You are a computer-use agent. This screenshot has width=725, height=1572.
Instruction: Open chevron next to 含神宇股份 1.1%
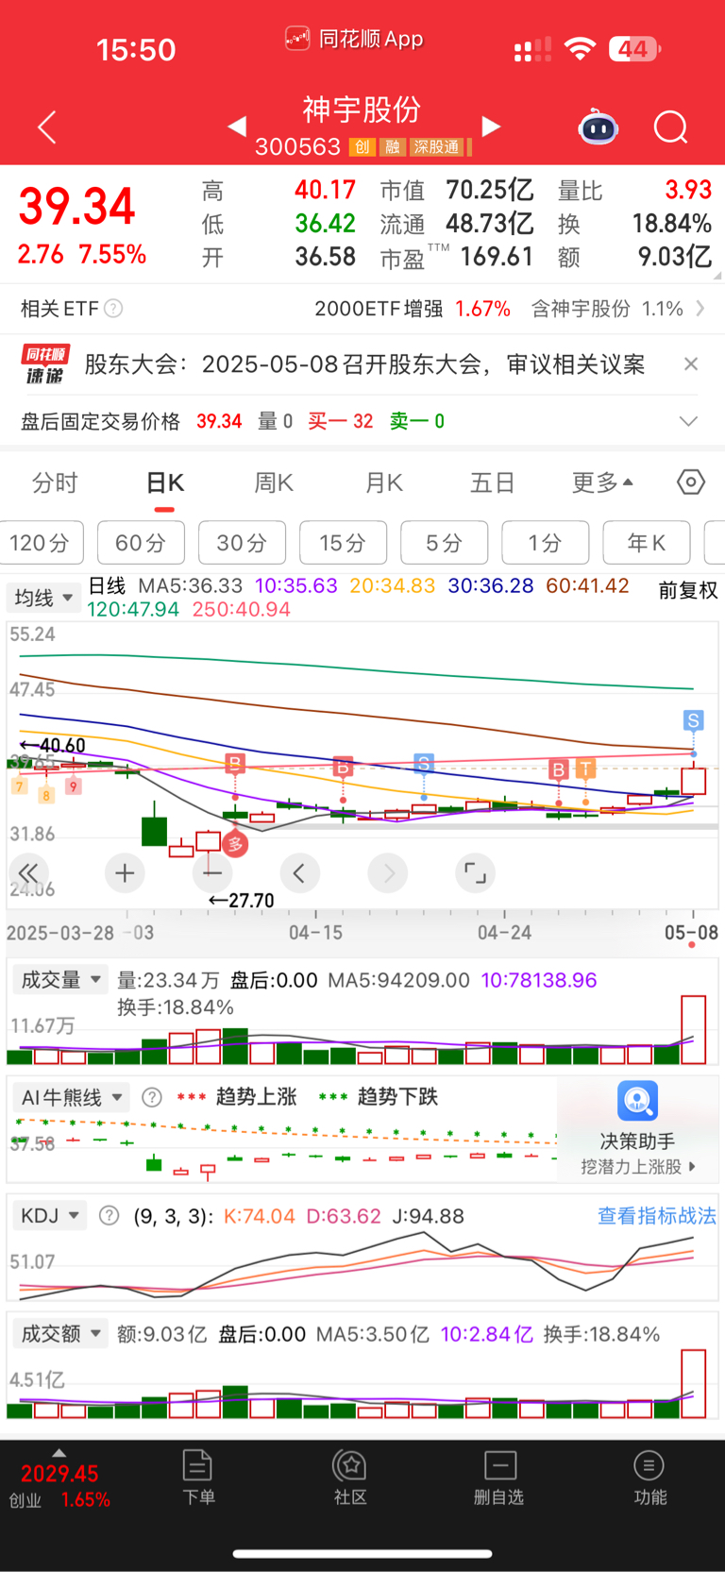click(700, 309)
